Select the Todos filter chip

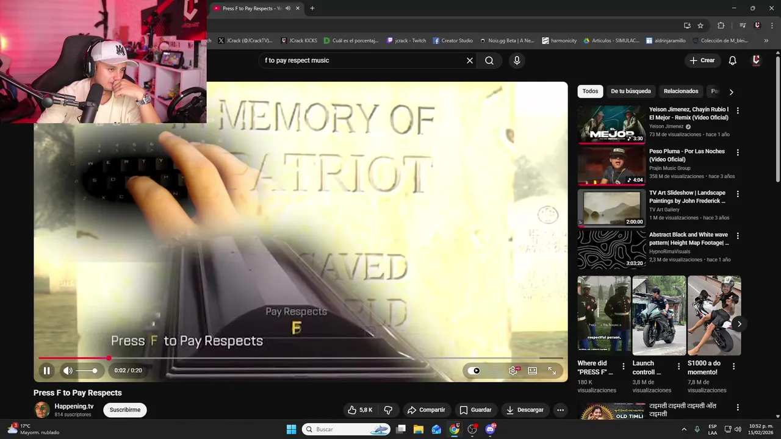[x=590, y=91]
